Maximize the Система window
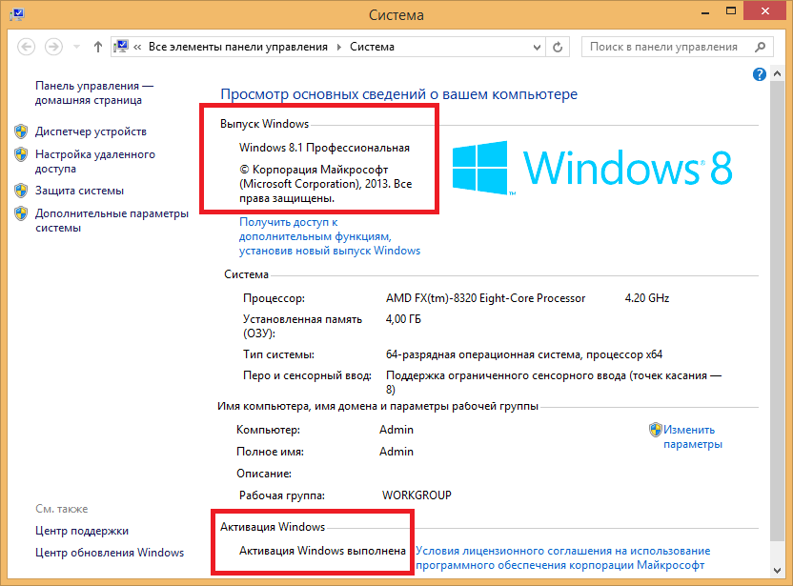This screenshot has height=586, width=793. pyautogui.click(x=731, y=11)
